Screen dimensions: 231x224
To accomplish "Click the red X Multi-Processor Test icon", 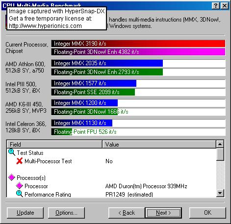I will pos(19,161).
